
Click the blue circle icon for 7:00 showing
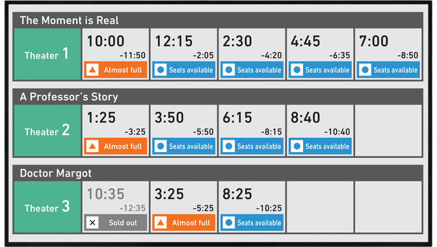click(x=365, y=70)
